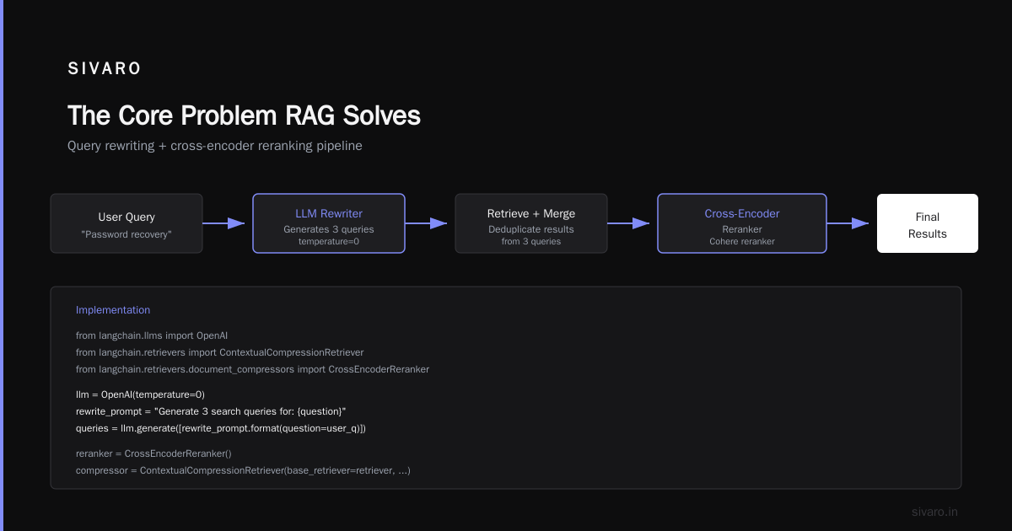Click arrow leading into Final Results
1012x531 pixels.
point(848,223)
